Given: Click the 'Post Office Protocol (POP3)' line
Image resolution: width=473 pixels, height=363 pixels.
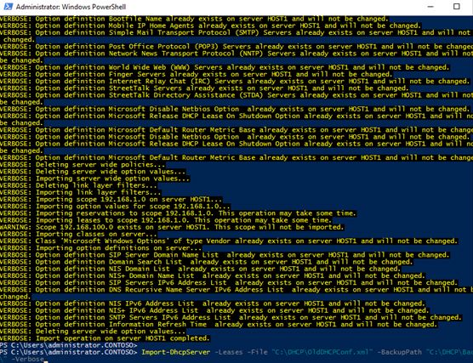Looking at the screenshot, I should [236, 47].
